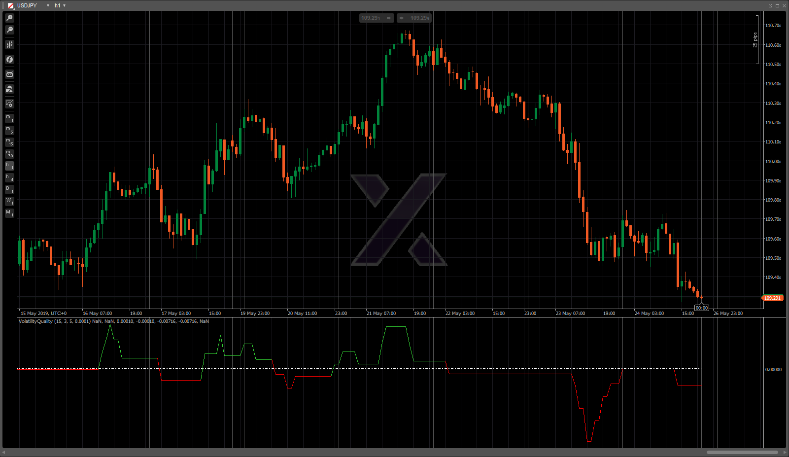Click the 110.700 price axis label
This screenshot has height=457, width=789.
pyautogui.click(x=773, y=26)
